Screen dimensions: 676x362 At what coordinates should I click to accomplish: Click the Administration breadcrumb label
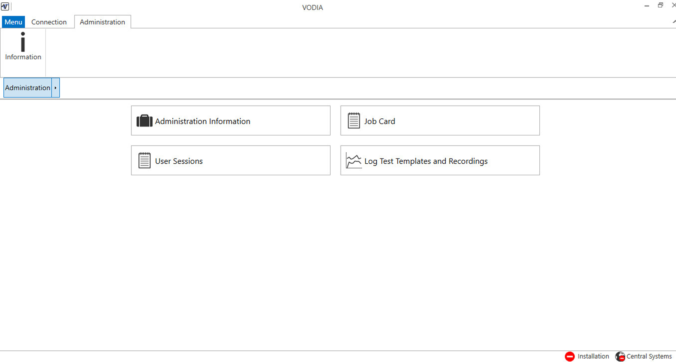click(27, 88)
